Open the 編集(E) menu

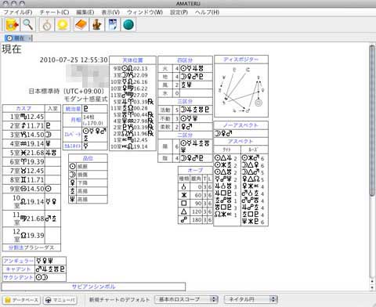pos(85,13)
